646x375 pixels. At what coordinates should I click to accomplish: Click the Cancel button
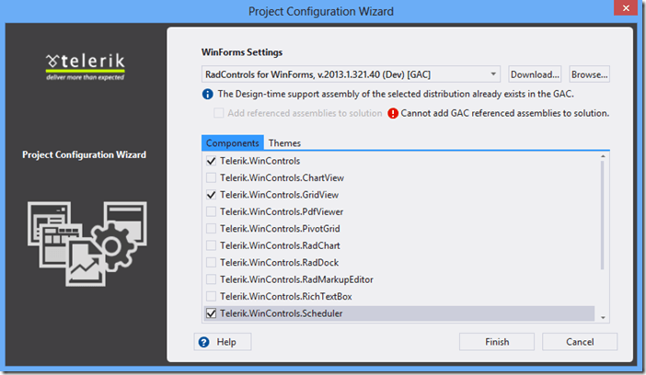click(x=580, y=342)
